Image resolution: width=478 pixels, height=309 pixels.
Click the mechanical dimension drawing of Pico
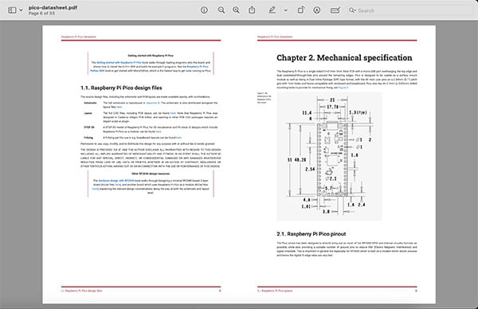329,156
